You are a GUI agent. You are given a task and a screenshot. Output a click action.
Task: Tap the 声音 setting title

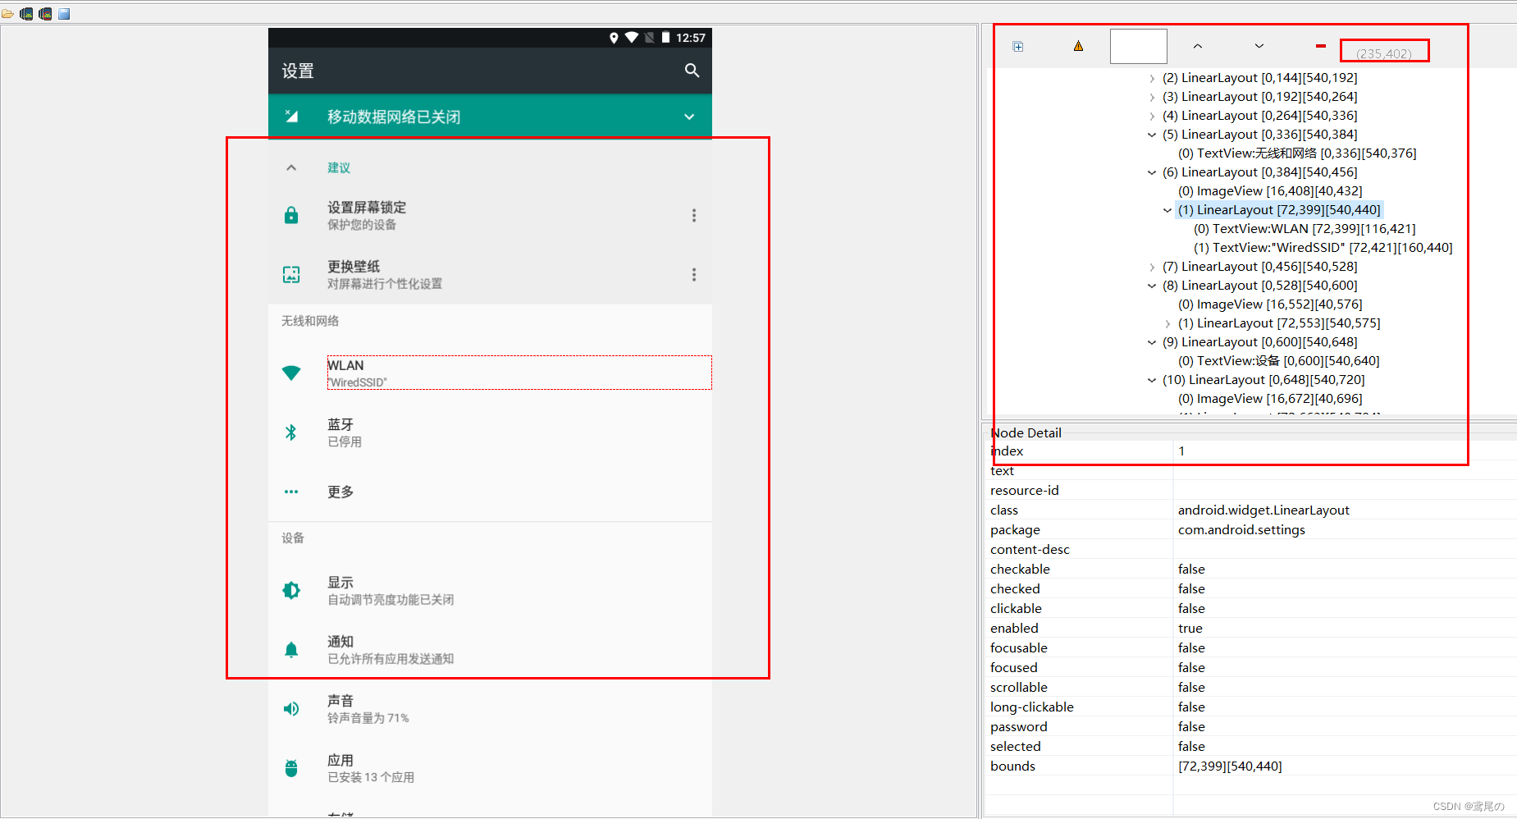pyautogui.click(x=340, y=701)
